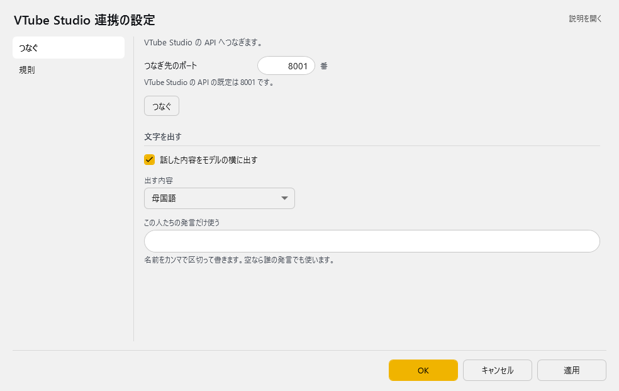Uncheck 話した内容をモデルの横に出す checkbox
This screenshot has height=391, width=619.
pos(149,159)
